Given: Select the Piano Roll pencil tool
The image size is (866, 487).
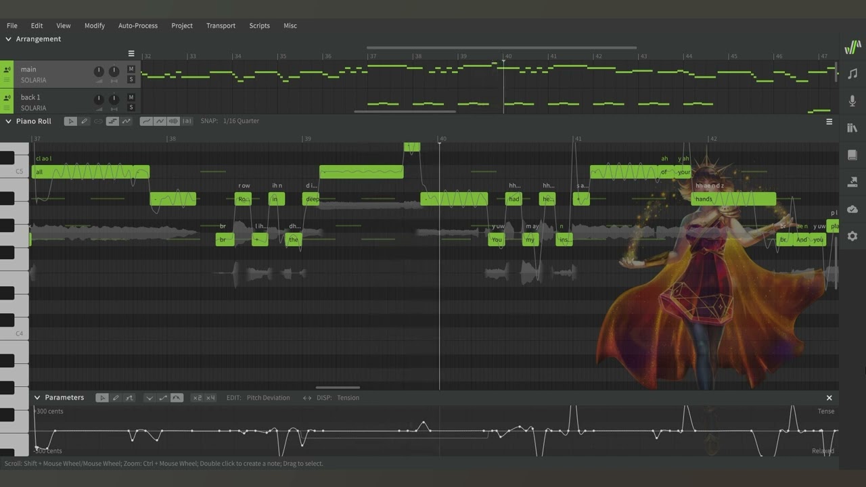Looking at the screenshot, I should tap(85, 121).
